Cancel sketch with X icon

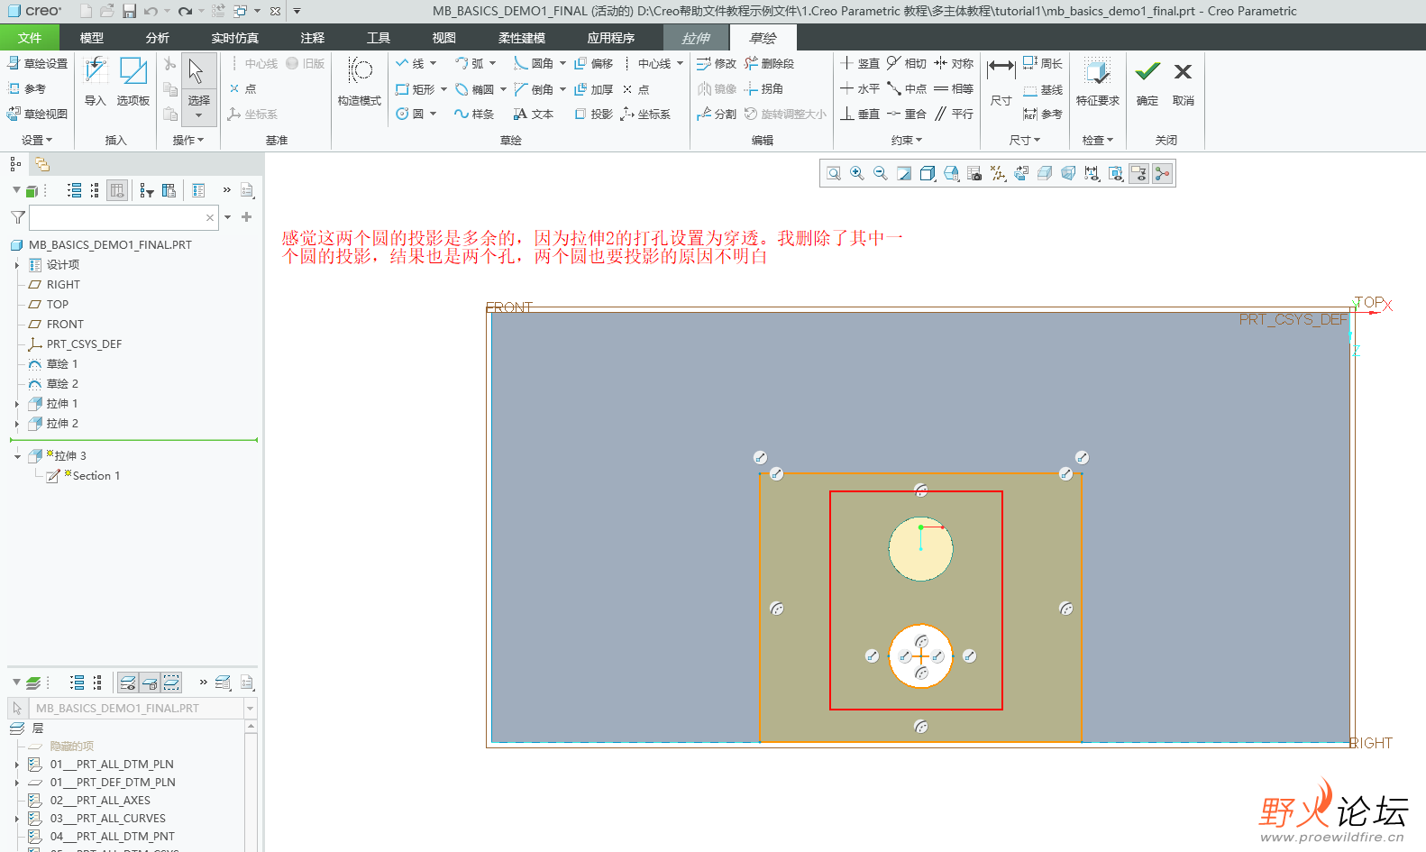(x=1184, y=71)
